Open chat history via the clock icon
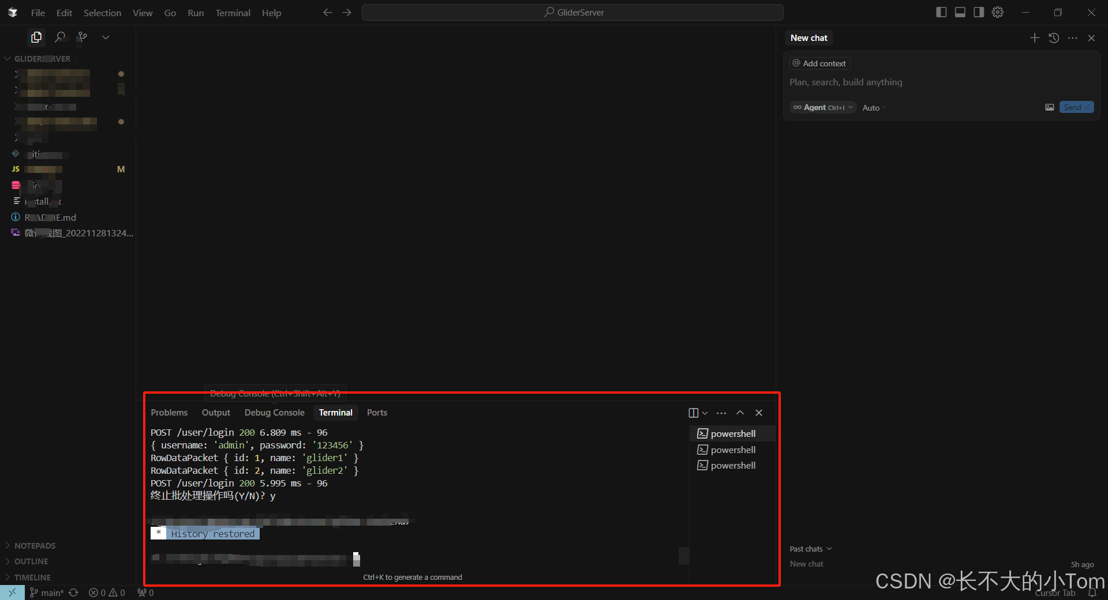 click(x=1054, y=37)
